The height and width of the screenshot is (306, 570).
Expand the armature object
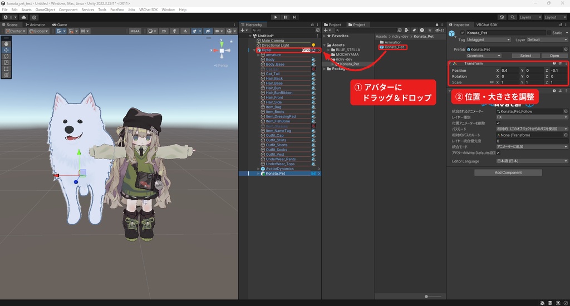(258, 55)
